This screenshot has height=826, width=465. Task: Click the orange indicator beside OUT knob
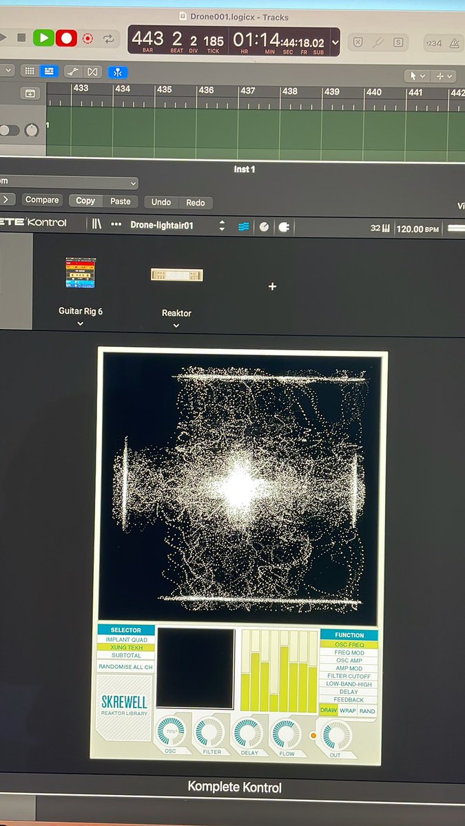tap(313, 735)
